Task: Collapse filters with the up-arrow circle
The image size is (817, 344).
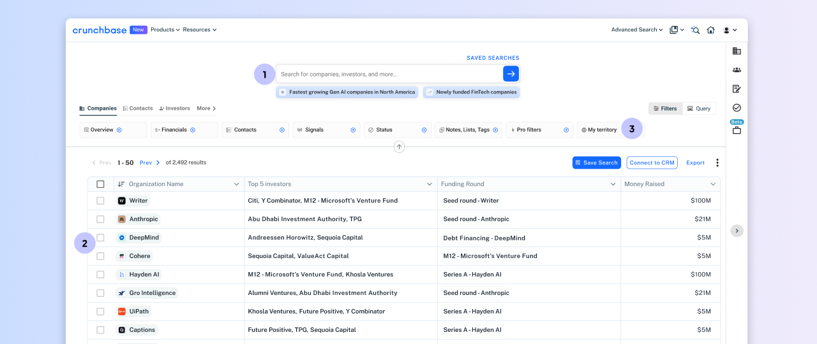Action: coord(399,147)
